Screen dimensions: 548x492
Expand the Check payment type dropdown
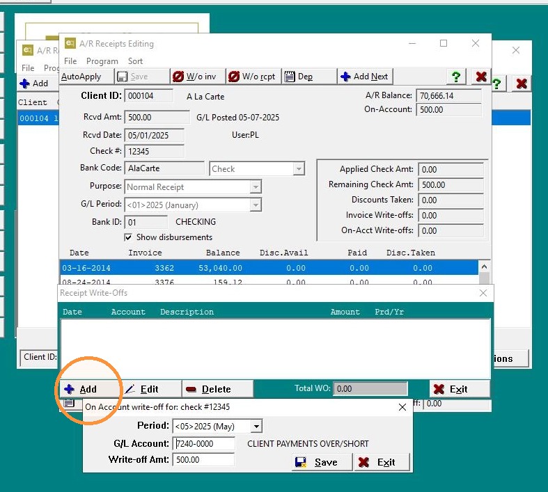click(299, 169)
